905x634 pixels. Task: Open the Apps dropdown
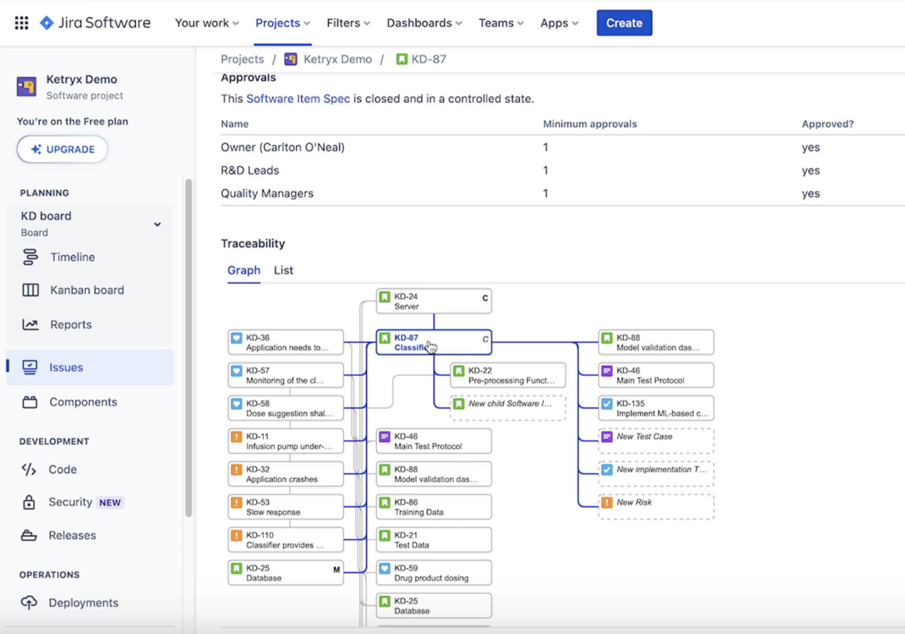click(558, 23)
